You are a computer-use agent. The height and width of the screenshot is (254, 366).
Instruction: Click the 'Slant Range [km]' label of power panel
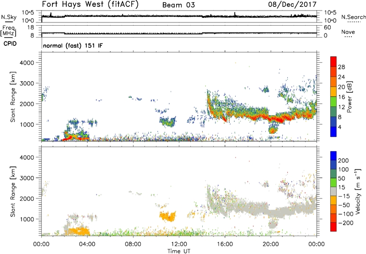tap(13, 97)
